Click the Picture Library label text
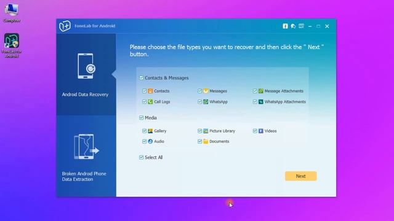This screenshot has height=221, width=394. pos(222,131)
